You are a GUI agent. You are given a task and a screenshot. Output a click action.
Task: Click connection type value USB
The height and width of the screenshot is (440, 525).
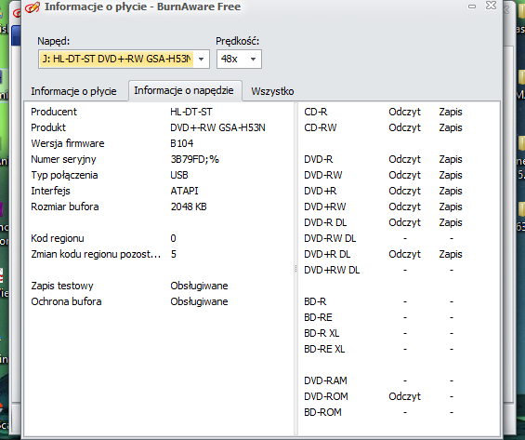pos(179,175)
